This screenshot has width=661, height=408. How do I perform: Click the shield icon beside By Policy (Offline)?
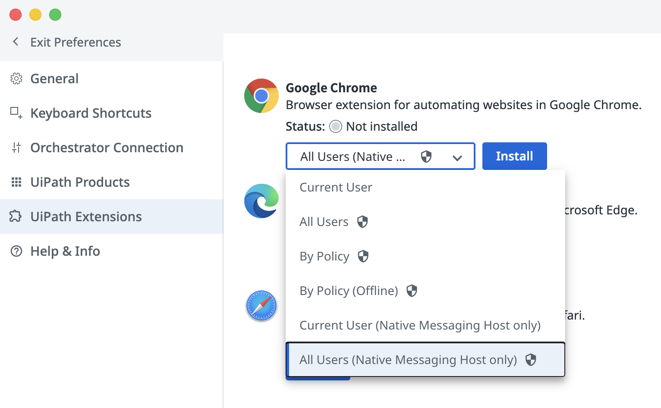coord(412,291)
